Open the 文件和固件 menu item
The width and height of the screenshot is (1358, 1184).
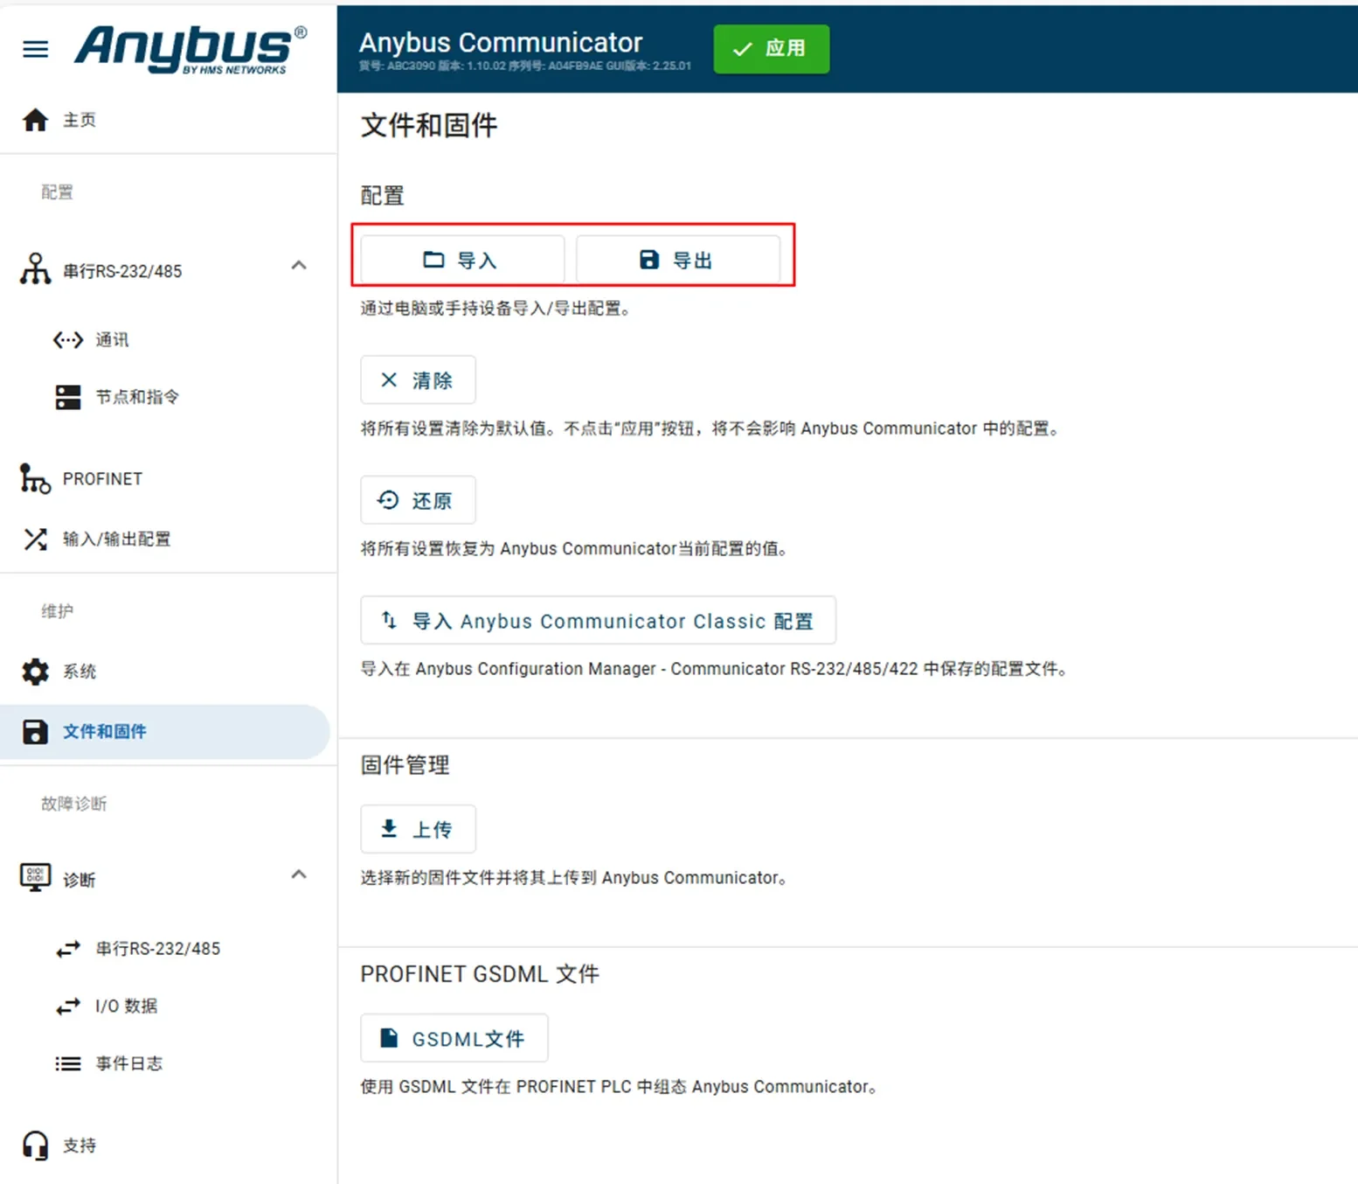click(x=105, y=732)
